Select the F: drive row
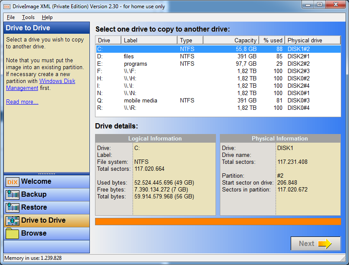This screenshot has height=265, width=349. pos(219,71)
